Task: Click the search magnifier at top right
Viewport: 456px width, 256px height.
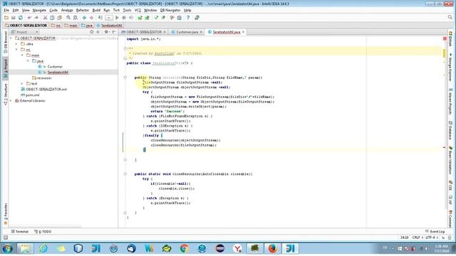Action: [x=450, y=17]
